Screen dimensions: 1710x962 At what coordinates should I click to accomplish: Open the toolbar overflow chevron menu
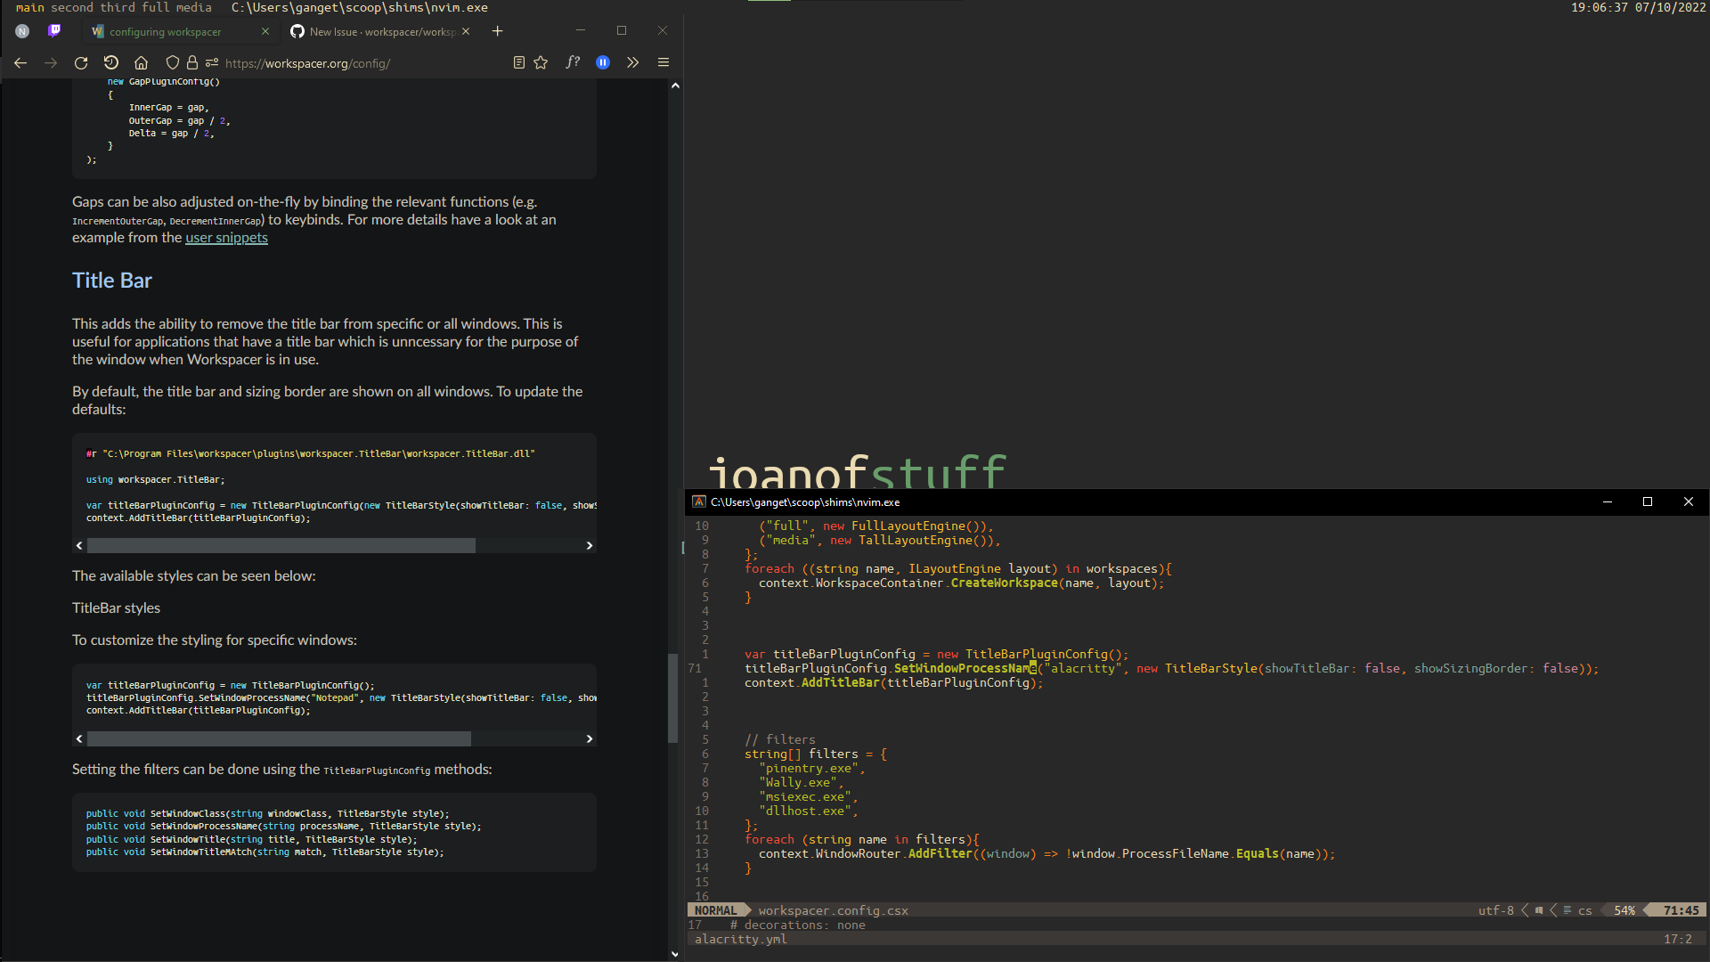[x=632, y=62]
